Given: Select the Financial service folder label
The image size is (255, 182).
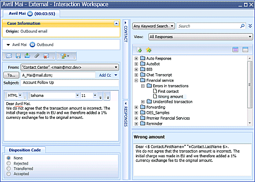Looking at the screenshot, I should click(x=160, y=80).
